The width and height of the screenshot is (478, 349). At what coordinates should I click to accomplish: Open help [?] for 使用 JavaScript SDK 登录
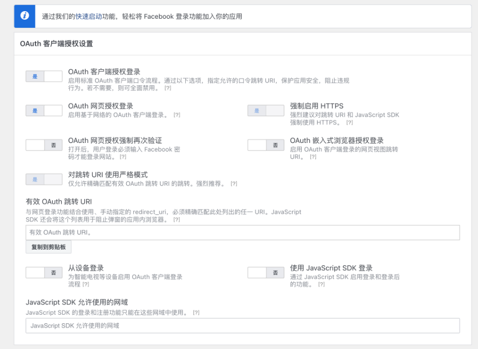click(322, 284)
